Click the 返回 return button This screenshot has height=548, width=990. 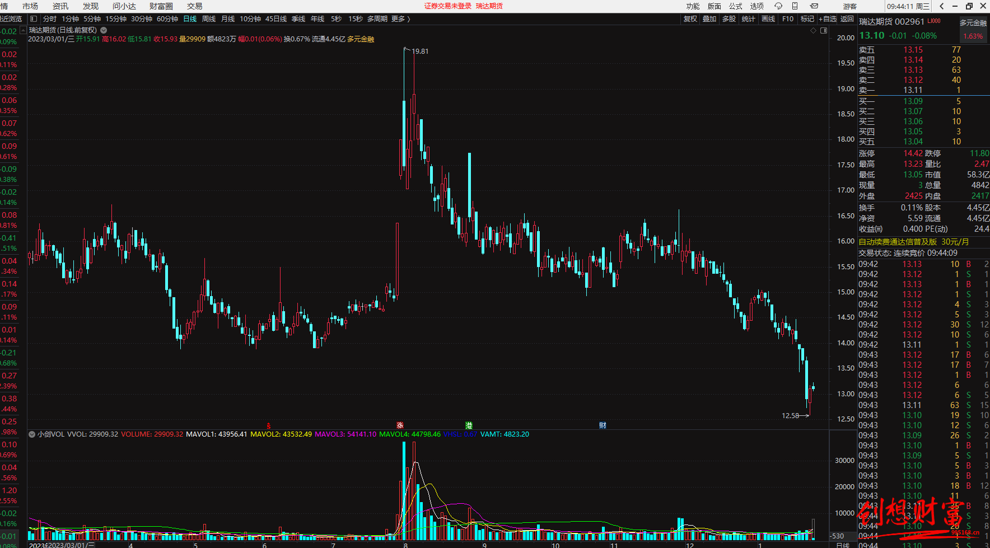(847, 19)
